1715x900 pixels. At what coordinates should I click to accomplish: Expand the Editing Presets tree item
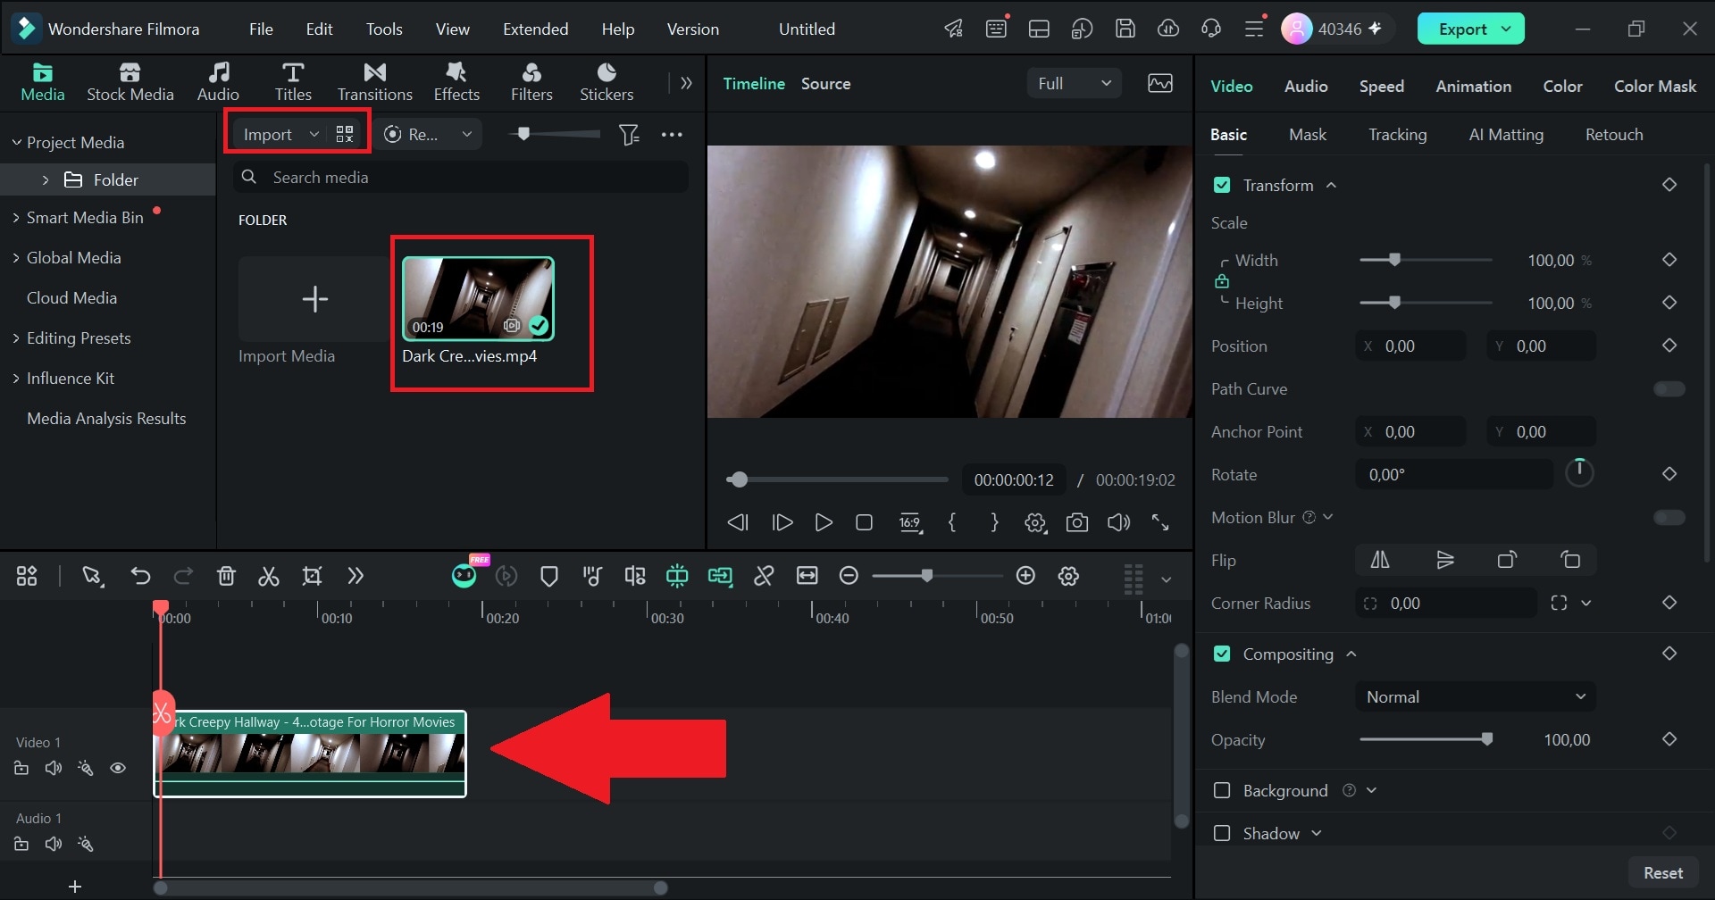(x=16, y=338)
